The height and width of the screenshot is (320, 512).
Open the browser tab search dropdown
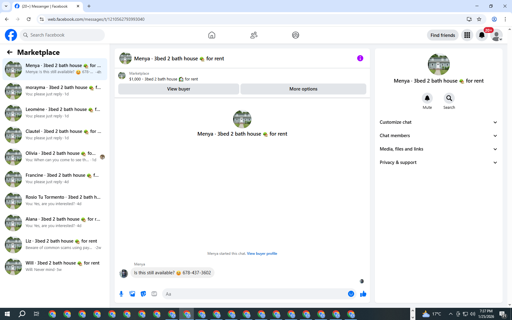click(6, 6)
